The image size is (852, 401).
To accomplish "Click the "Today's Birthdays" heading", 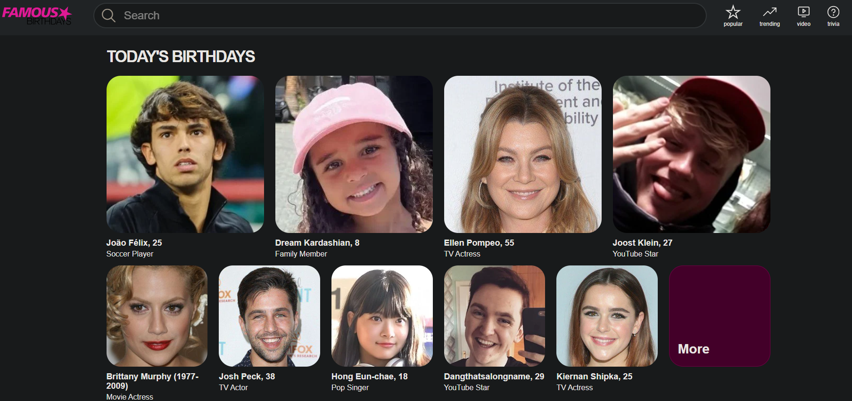I will coord(181,56).
